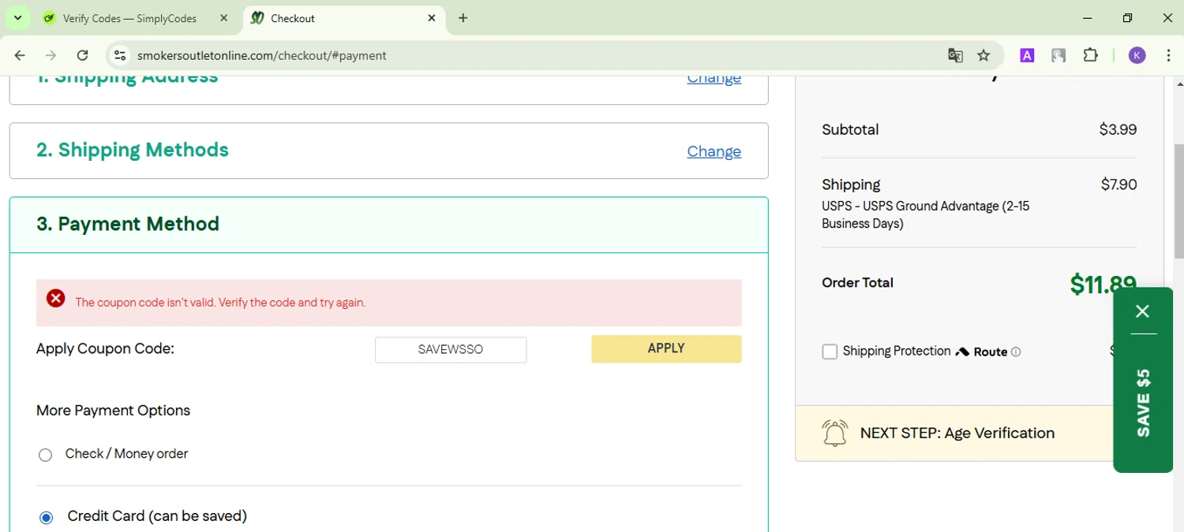Click the More Payment Options label
The width and height of the screenshot is (1184, 532).
coord(113,411)
